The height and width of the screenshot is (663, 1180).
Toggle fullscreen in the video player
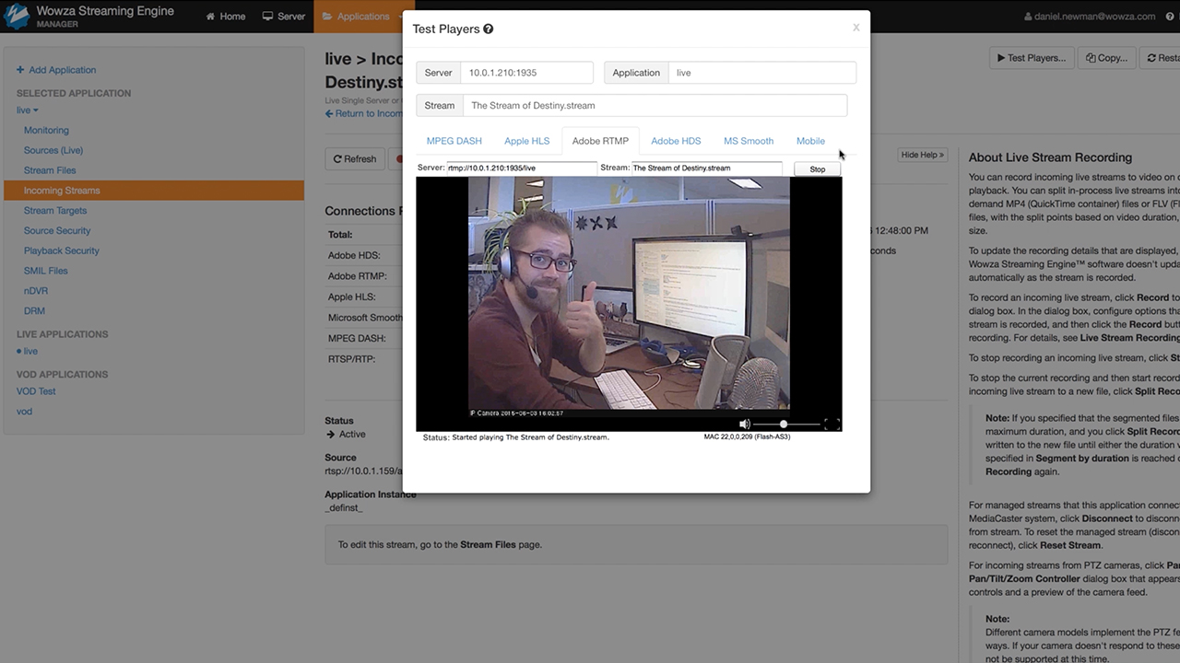click(x=832, y=424)
